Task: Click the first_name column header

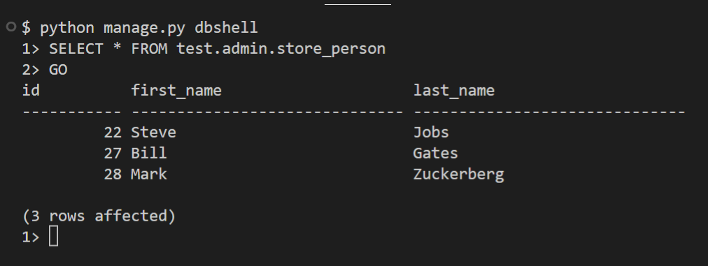Action: tap(176, 91)
